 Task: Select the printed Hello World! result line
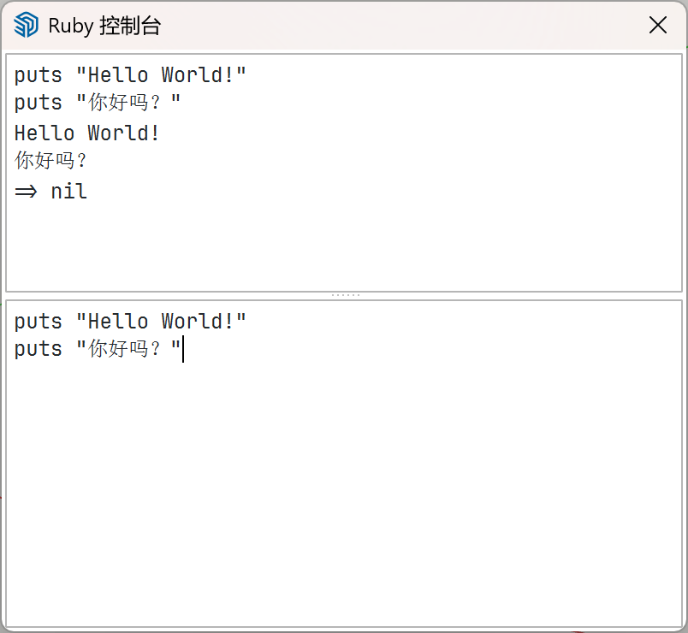(87, 133)
